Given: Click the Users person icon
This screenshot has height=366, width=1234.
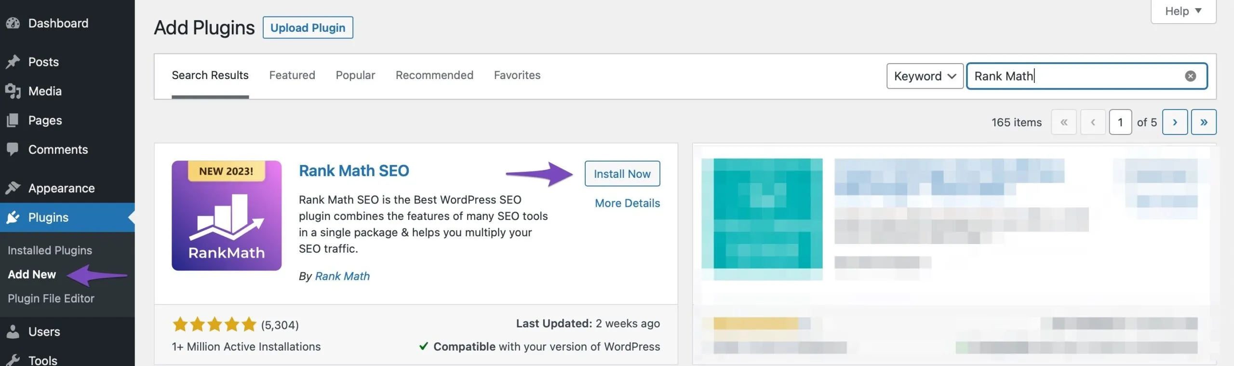Looking at the screenshot, I should point(13,332).
